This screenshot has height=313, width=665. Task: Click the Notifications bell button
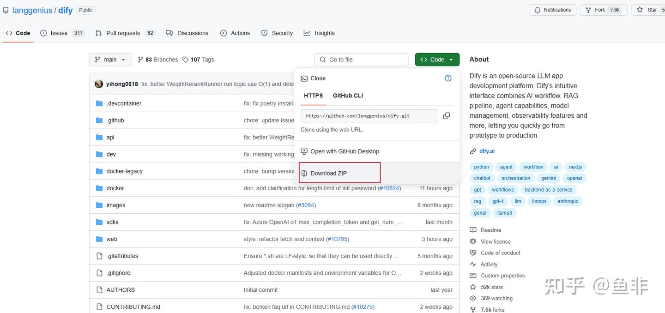pos(552,10)
